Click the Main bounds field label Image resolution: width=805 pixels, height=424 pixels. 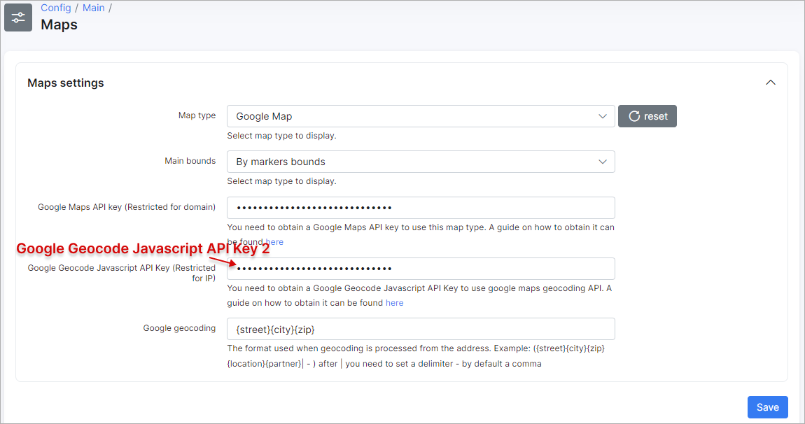(190, 161)
